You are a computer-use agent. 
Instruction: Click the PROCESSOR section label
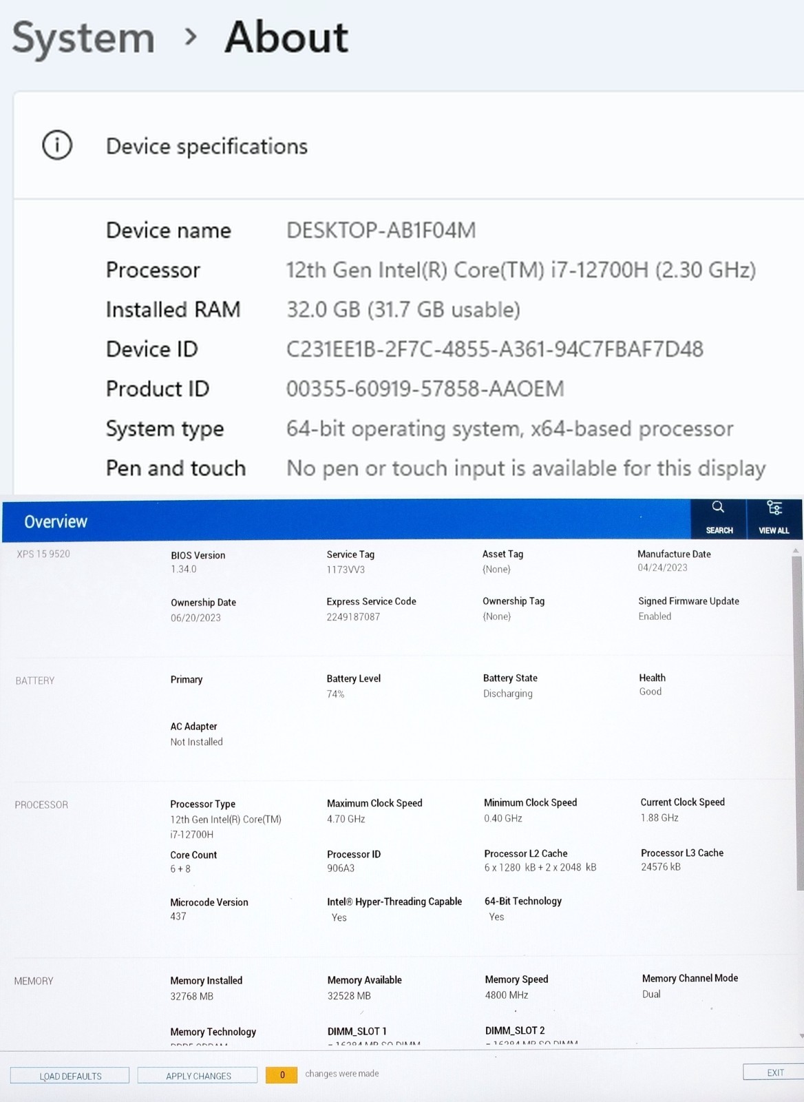coord(41,804)
